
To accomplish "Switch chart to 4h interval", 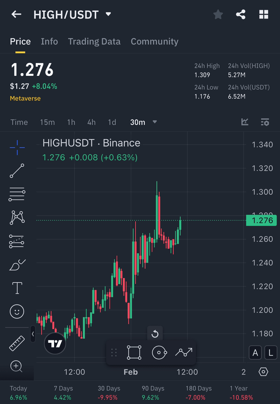I will [91, 122].
